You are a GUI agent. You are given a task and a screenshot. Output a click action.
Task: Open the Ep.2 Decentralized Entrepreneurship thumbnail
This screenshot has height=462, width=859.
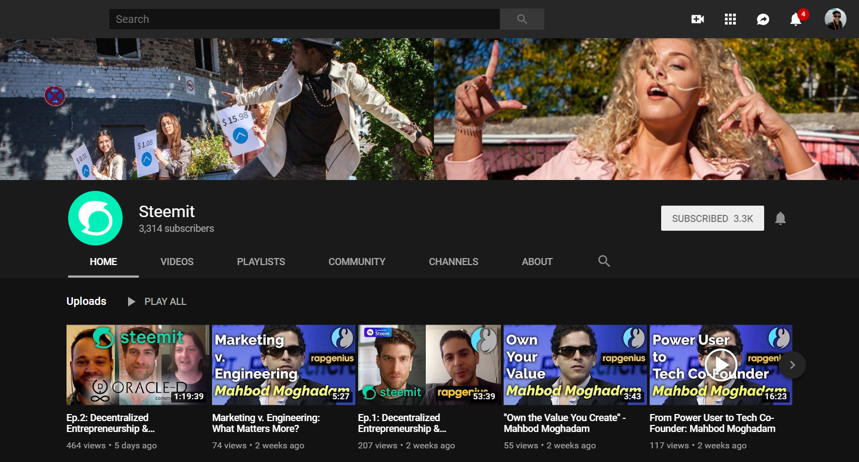point(138,365)
